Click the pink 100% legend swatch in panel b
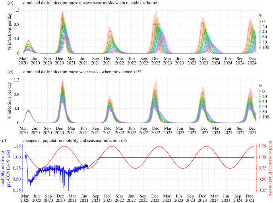The width and height of the screenshot is (273, 203). point(260,117)
